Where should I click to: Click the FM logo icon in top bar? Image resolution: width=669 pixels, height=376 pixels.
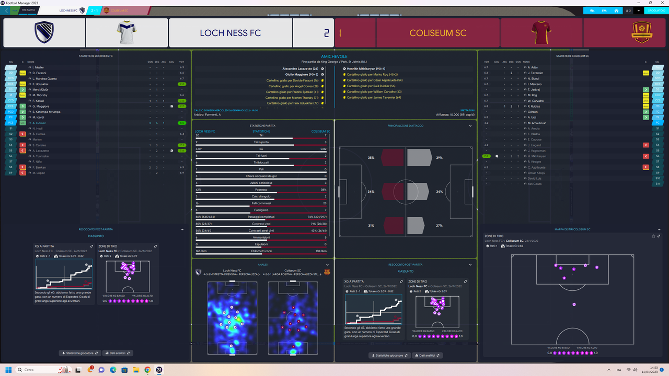tap(605, 10)
